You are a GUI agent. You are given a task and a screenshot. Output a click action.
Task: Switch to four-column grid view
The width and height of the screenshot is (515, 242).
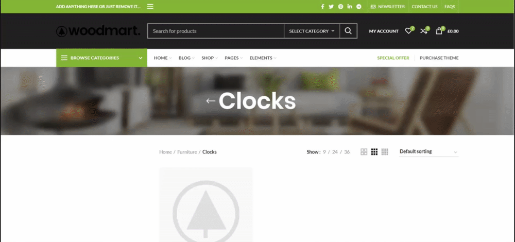pos(385,152)
